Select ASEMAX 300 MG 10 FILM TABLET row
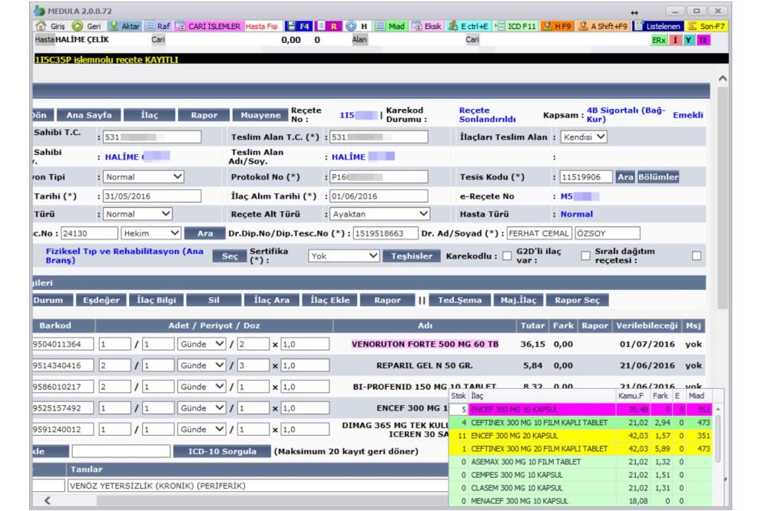Screen dimensions: 768x511 click(581, 462)
